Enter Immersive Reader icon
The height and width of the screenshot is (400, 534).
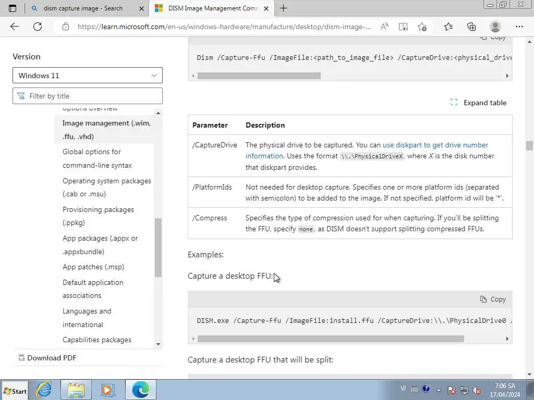point(403,27)
